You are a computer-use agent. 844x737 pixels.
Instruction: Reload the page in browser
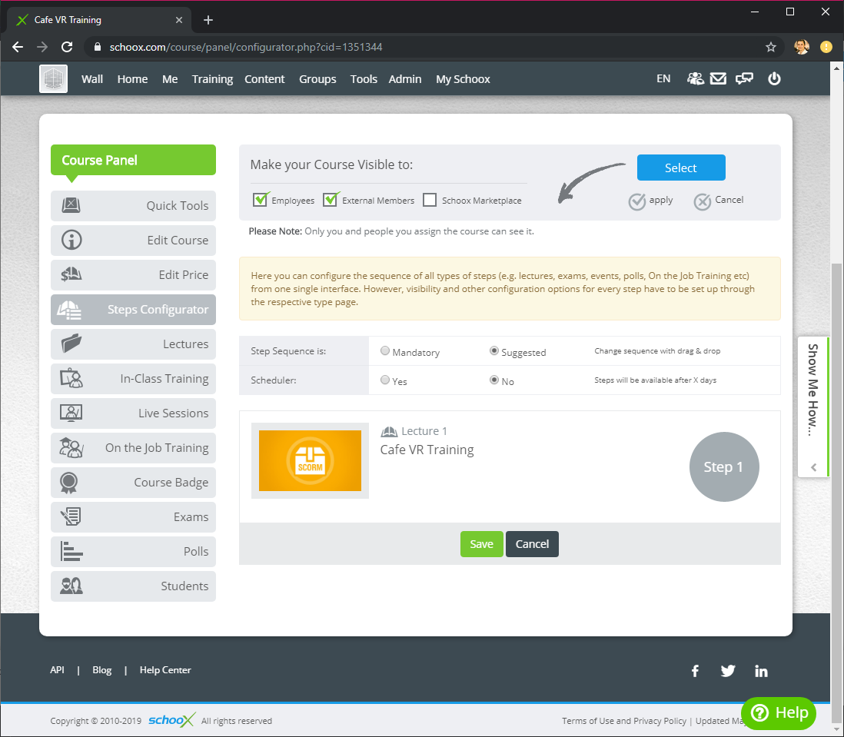tap(67, 48)
